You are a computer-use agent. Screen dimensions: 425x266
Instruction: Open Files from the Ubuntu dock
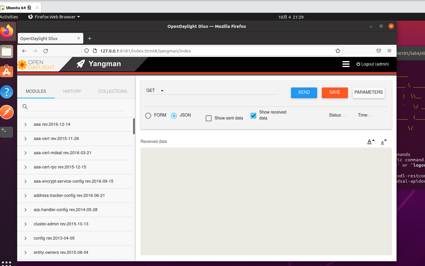point(7,52)
